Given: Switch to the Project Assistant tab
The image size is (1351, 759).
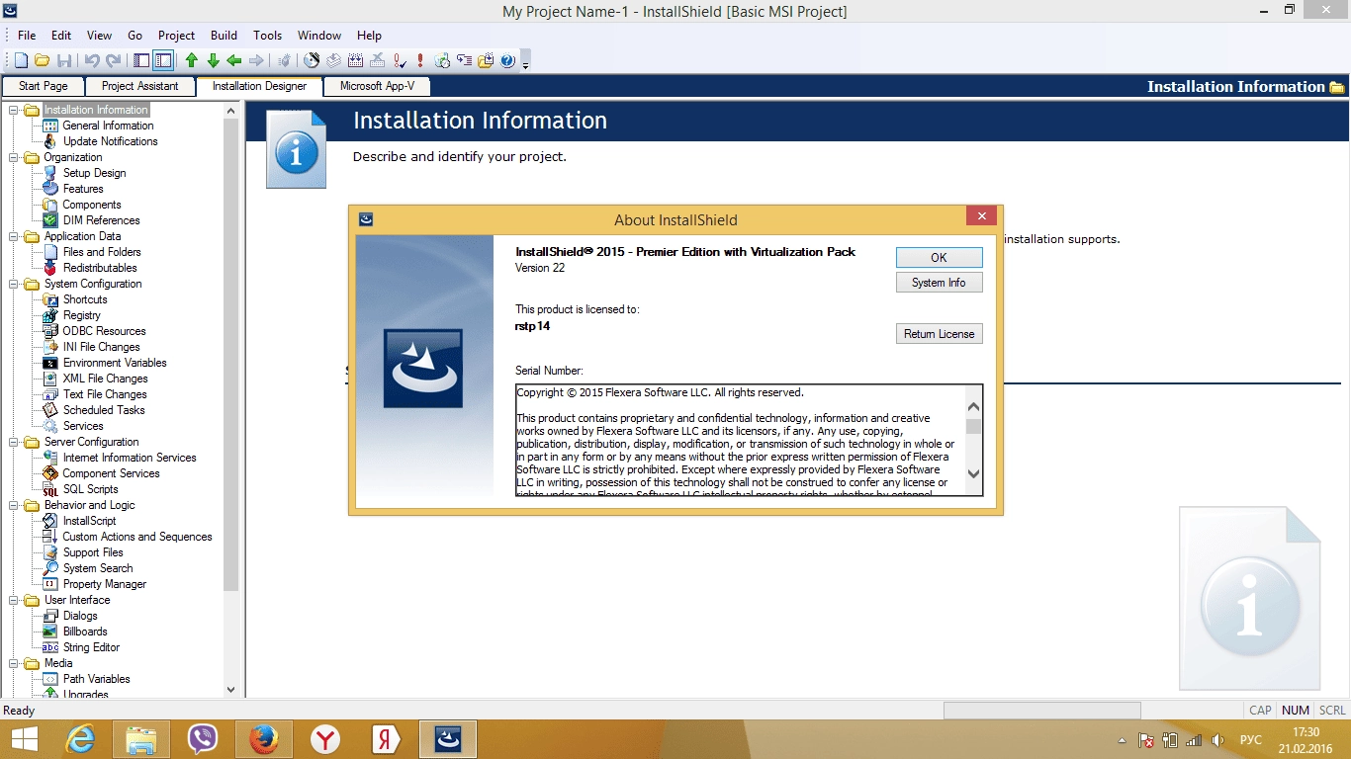Looking at the screenshot, I should tap(139, 86).
